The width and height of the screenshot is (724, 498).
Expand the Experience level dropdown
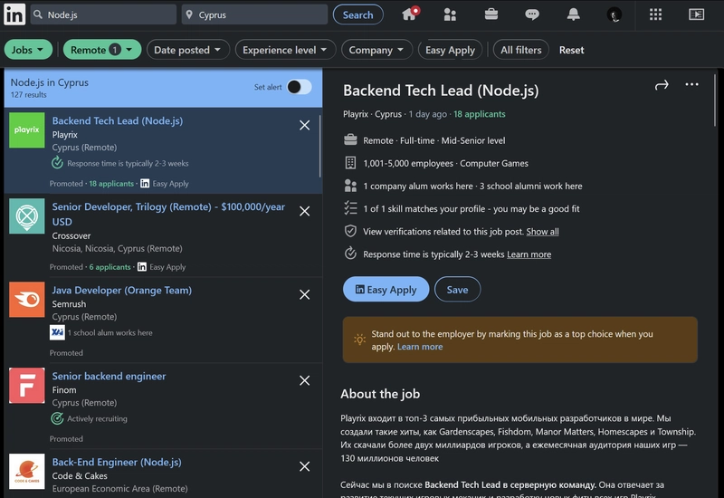tap(285, 50)
